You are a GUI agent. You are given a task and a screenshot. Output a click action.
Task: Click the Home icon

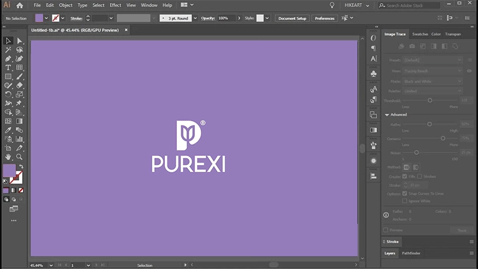(x=20, y=5)
